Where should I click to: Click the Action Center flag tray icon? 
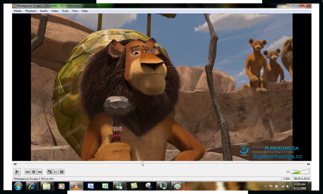pyautogui.click(x=271, y=186)
